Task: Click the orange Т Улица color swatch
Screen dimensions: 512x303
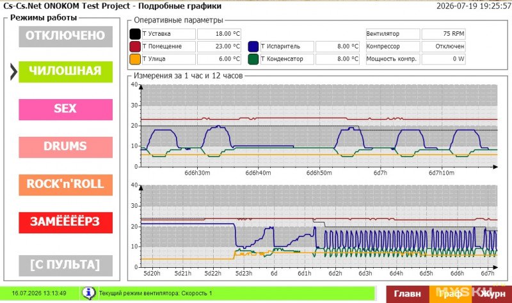Action: (135, 59)
